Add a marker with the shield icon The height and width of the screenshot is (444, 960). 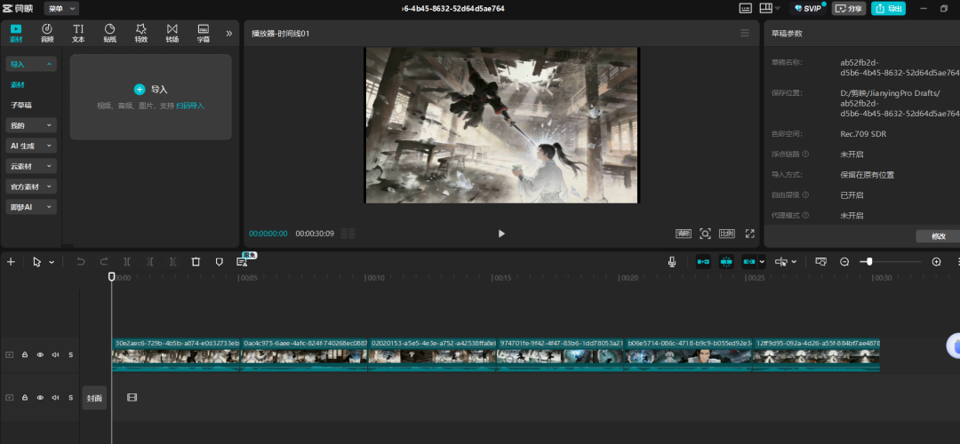pos(220,262)
